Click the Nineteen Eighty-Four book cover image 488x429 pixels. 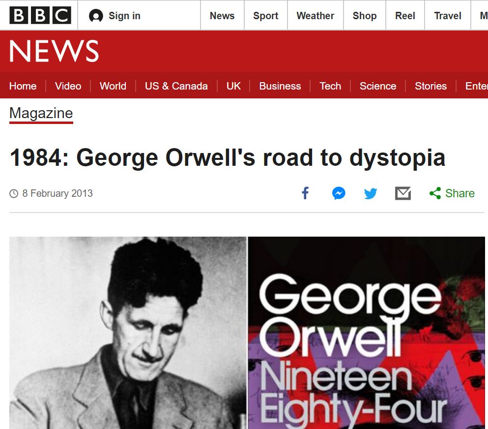tap(366, 333)
